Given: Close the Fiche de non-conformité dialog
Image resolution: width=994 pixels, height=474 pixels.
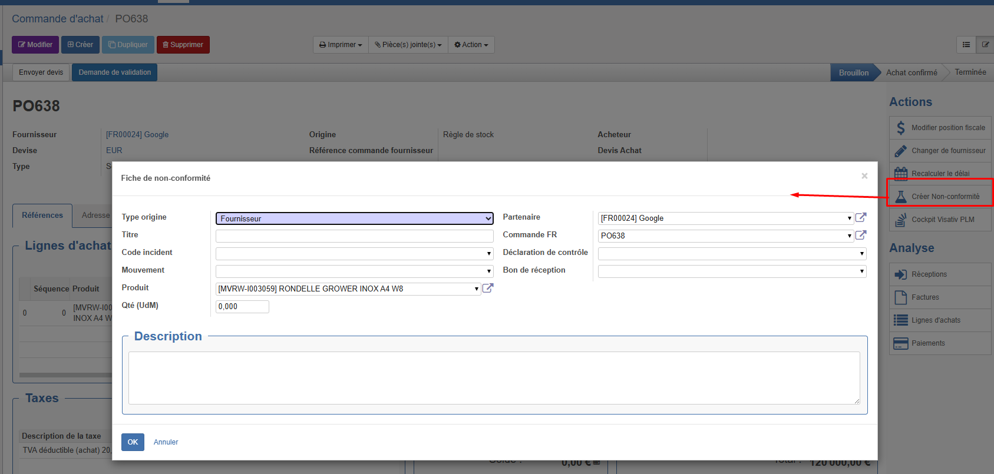Looking at the screenshot, I should [864, 176].
